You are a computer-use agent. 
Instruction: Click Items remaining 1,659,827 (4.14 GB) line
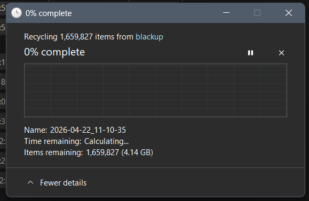click(x=89, y=152)
